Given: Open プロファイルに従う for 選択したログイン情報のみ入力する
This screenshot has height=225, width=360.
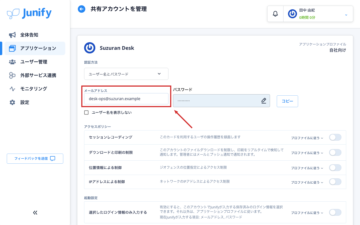Looking at the screenshot, I should [x=307, y=213].
